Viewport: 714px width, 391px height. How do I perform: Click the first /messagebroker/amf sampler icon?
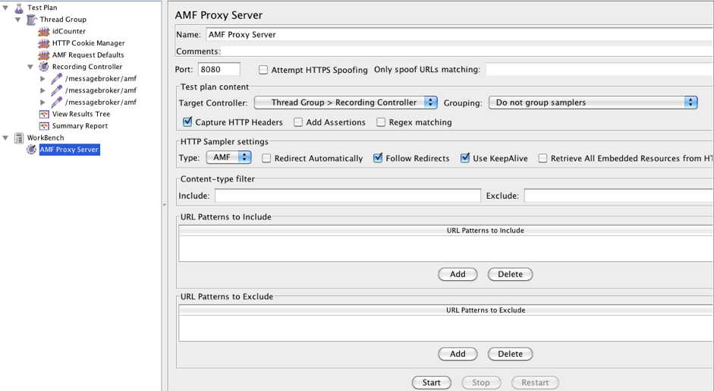click(56, 79)
